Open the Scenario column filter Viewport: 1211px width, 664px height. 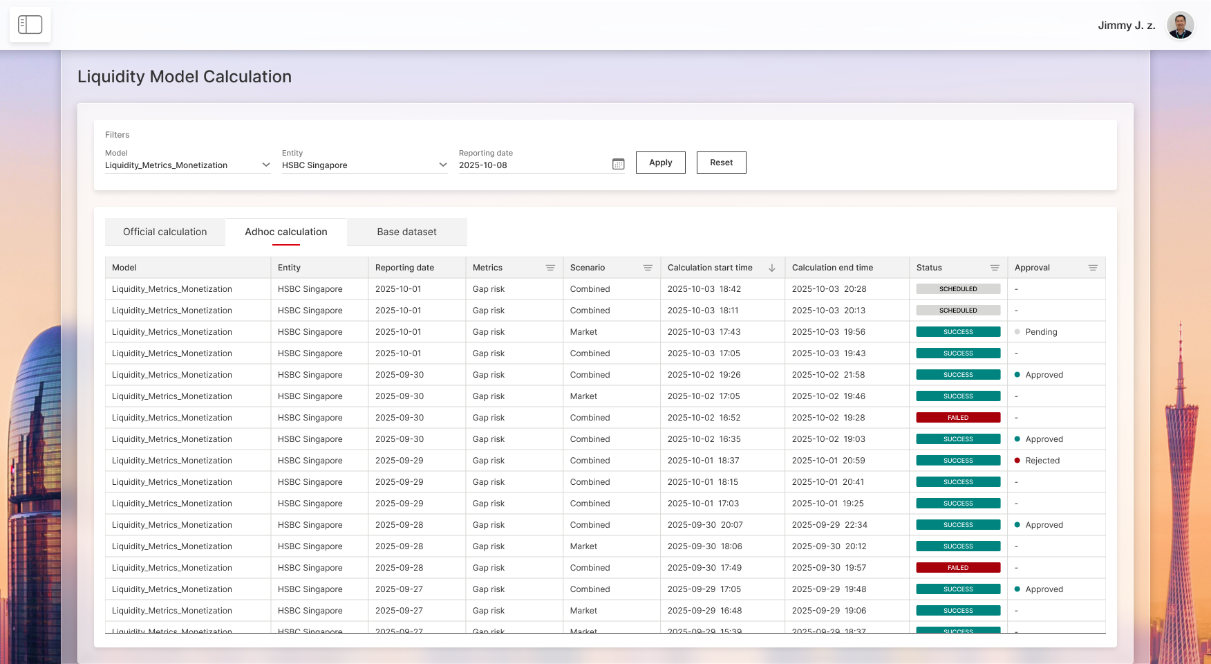pyautogui.click(x=648, y=268)
